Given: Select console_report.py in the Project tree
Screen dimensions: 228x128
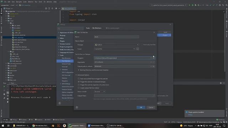Looking at the screenshot, I should click(20, 35).
